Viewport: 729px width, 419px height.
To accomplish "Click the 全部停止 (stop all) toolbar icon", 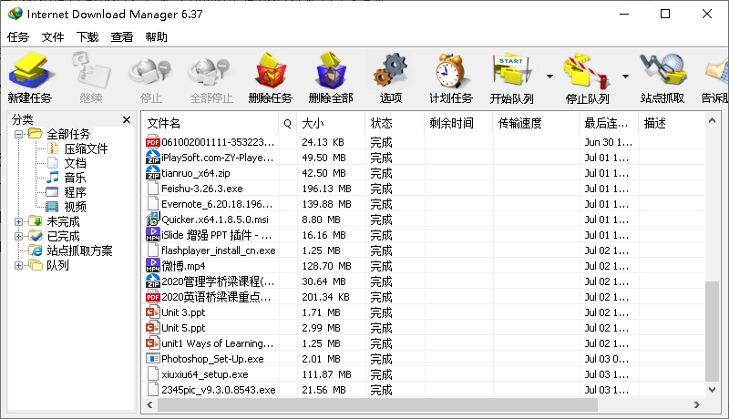I will 210,71.
